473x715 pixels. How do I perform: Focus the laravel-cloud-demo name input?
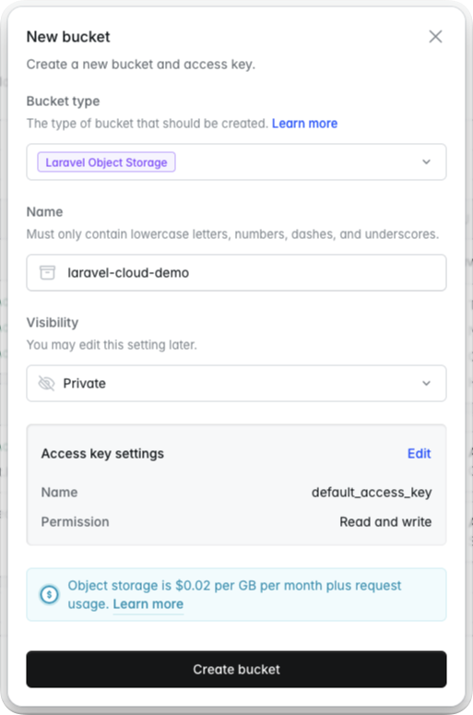(236, 273)
